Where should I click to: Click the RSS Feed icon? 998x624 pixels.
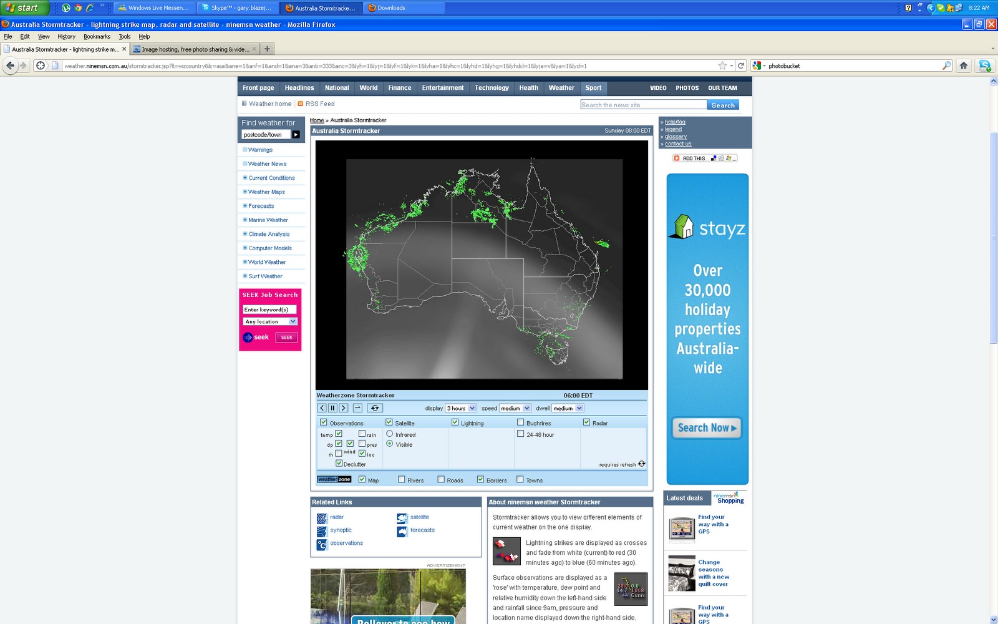pos(300,104)
